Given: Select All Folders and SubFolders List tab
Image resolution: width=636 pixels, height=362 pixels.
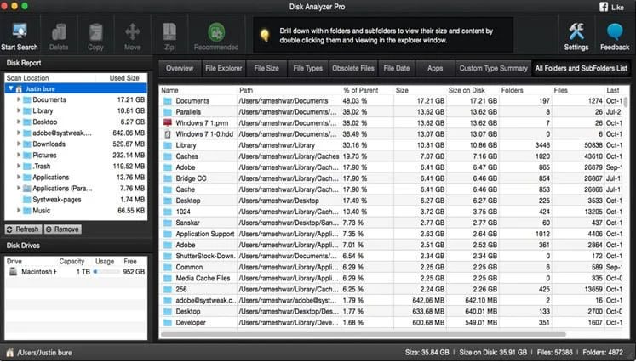Looking at the screenshot, I should pyautogui.click(x=581, y=69).
